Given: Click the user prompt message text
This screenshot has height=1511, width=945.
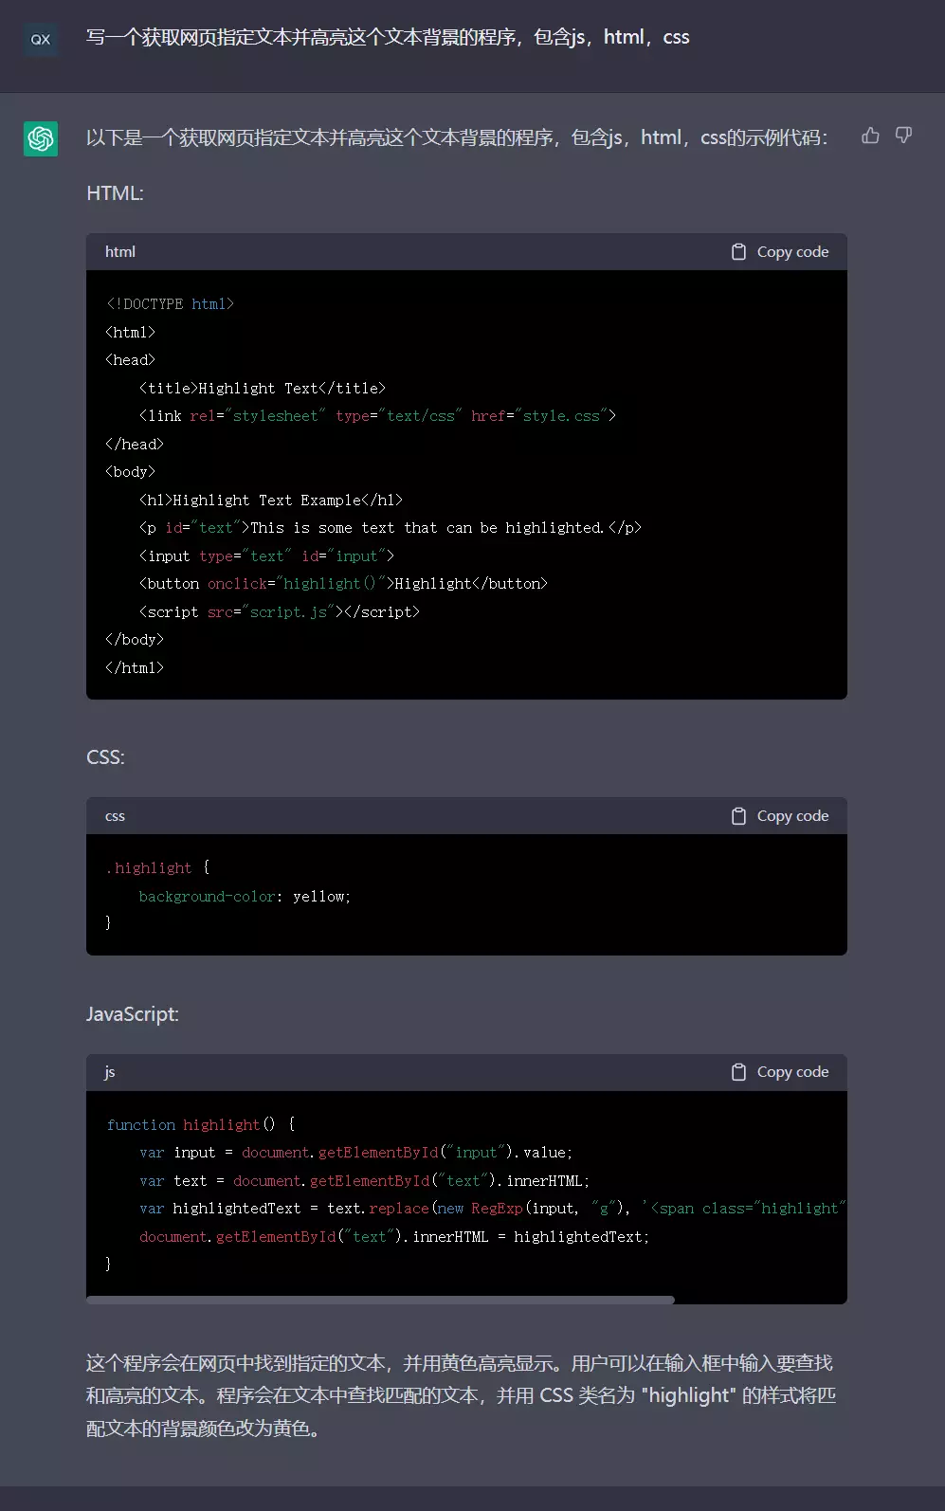Looking at the screenshot, I should 388,38.
